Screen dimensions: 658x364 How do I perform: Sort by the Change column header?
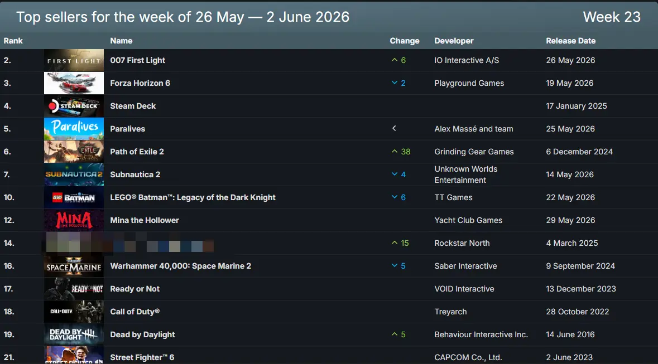[405, 41]
